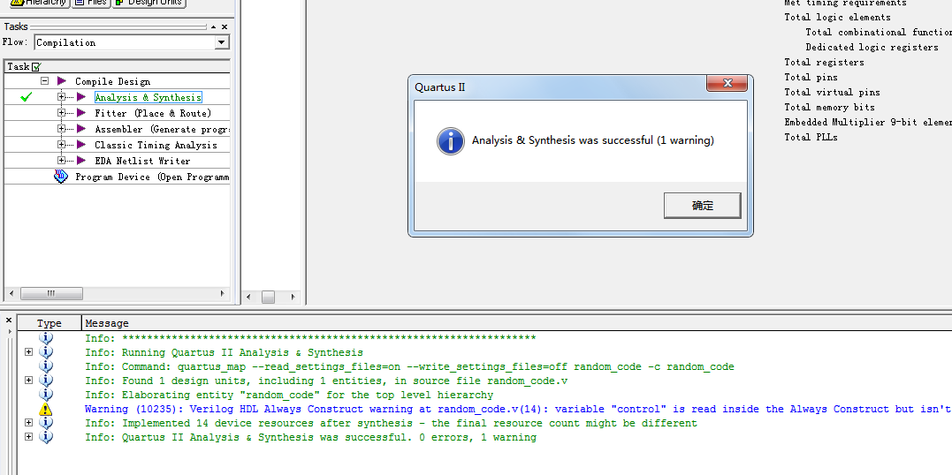Click the Task column header checkbox icon
Viewport: 952px width, 475px height.
coord(36,67)
